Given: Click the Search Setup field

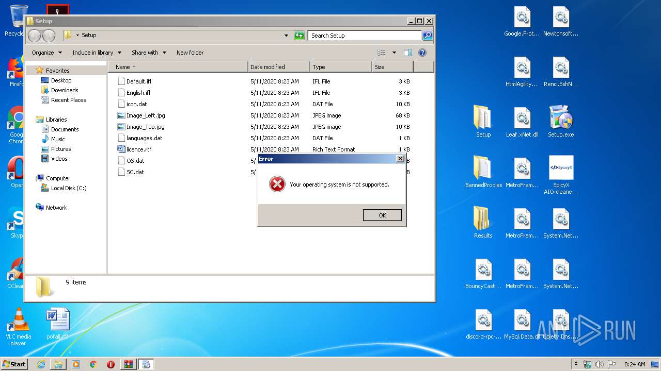Looking at the screenshot, I should point(365,36).
